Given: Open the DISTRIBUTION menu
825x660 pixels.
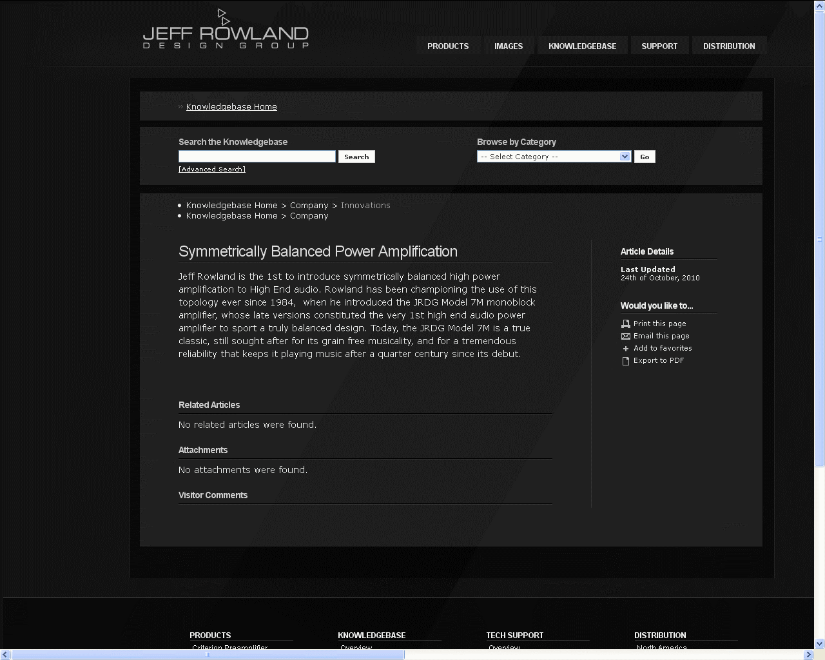Looking at the screenshot, I should pos(729,46).
